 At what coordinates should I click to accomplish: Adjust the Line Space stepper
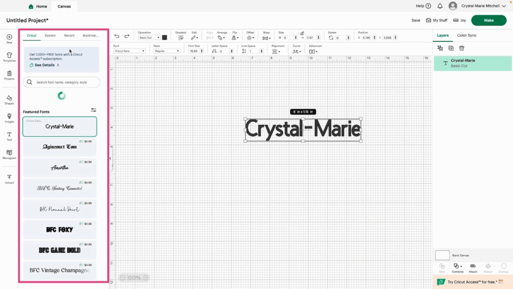pos(262,51)
